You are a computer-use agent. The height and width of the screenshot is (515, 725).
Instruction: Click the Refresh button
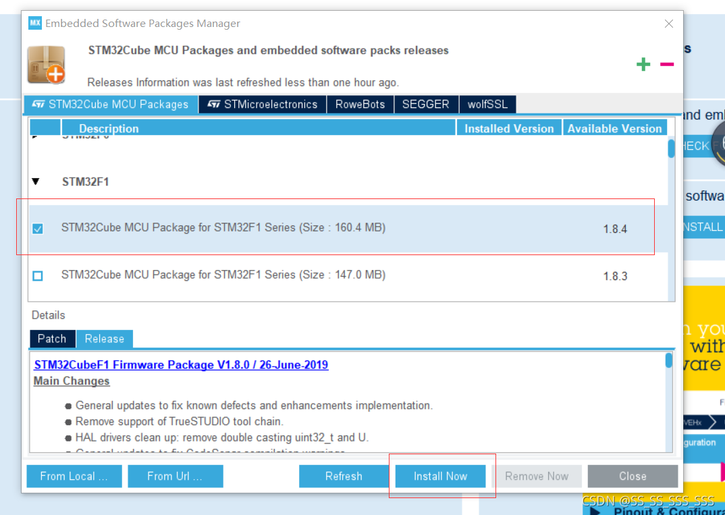[x=344, y=476]
